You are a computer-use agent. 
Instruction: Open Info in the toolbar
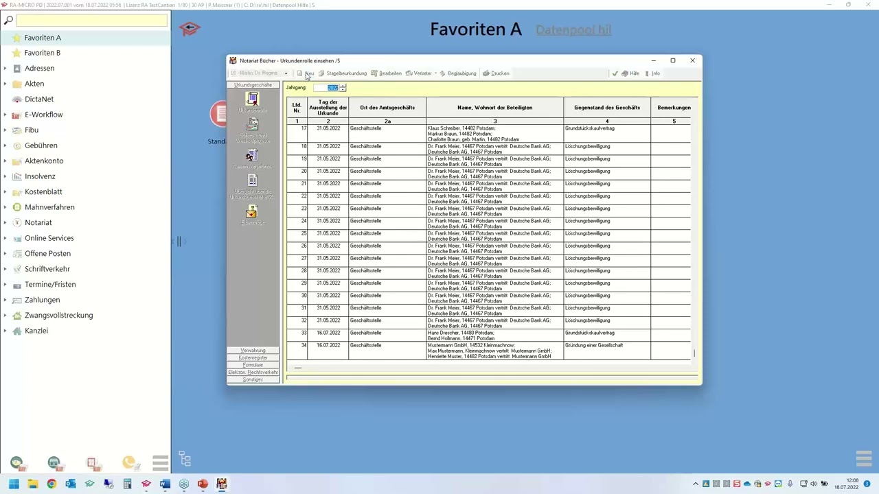652,73
